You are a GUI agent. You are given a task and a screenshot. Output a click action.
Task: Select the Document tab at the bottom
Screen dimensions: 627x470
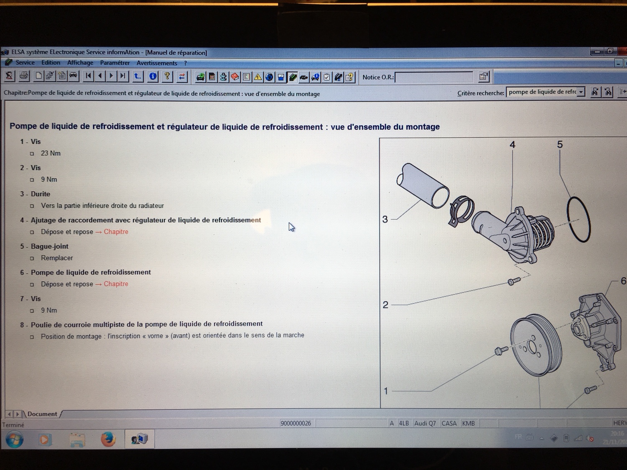(x=42, y=414)
